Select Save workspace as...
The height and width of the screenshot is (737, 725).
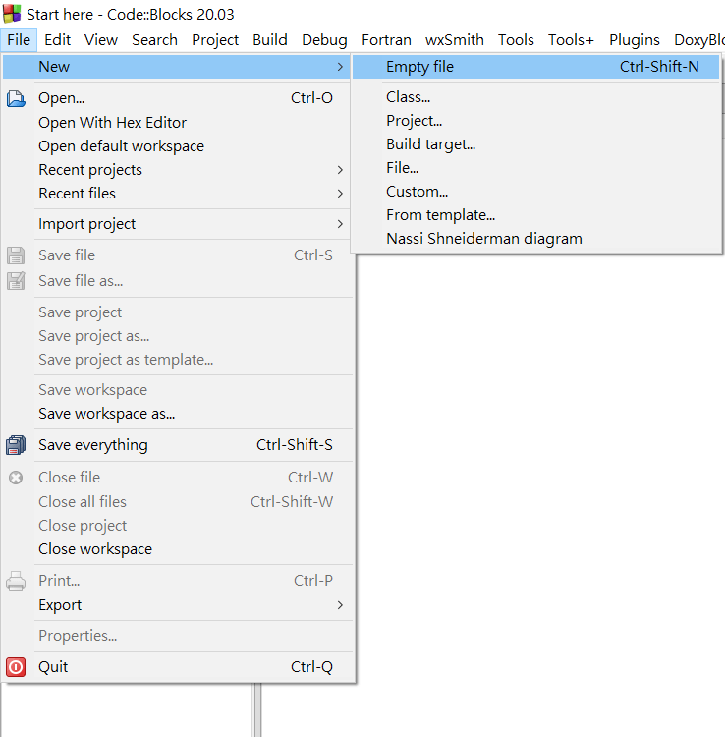pos(177,414)
